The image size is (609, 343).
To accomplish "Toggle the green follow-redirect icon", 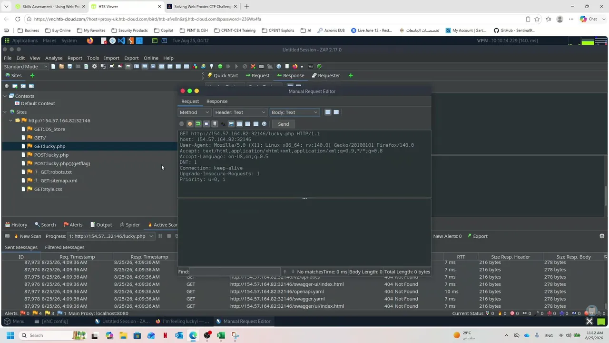I will click(x=198, y=124).
